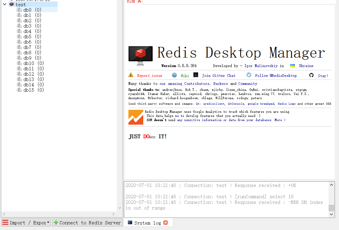Image resolution: width=339 pixels, height=230 pixels.
Task: Open the Import / Export dropdown button
Action: [x=26, y=223]
